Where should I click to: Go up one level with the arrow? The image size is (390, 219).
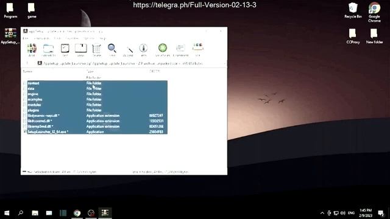(27, 63)
